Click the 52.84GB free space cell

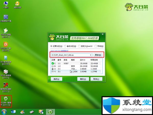[94, 66]
